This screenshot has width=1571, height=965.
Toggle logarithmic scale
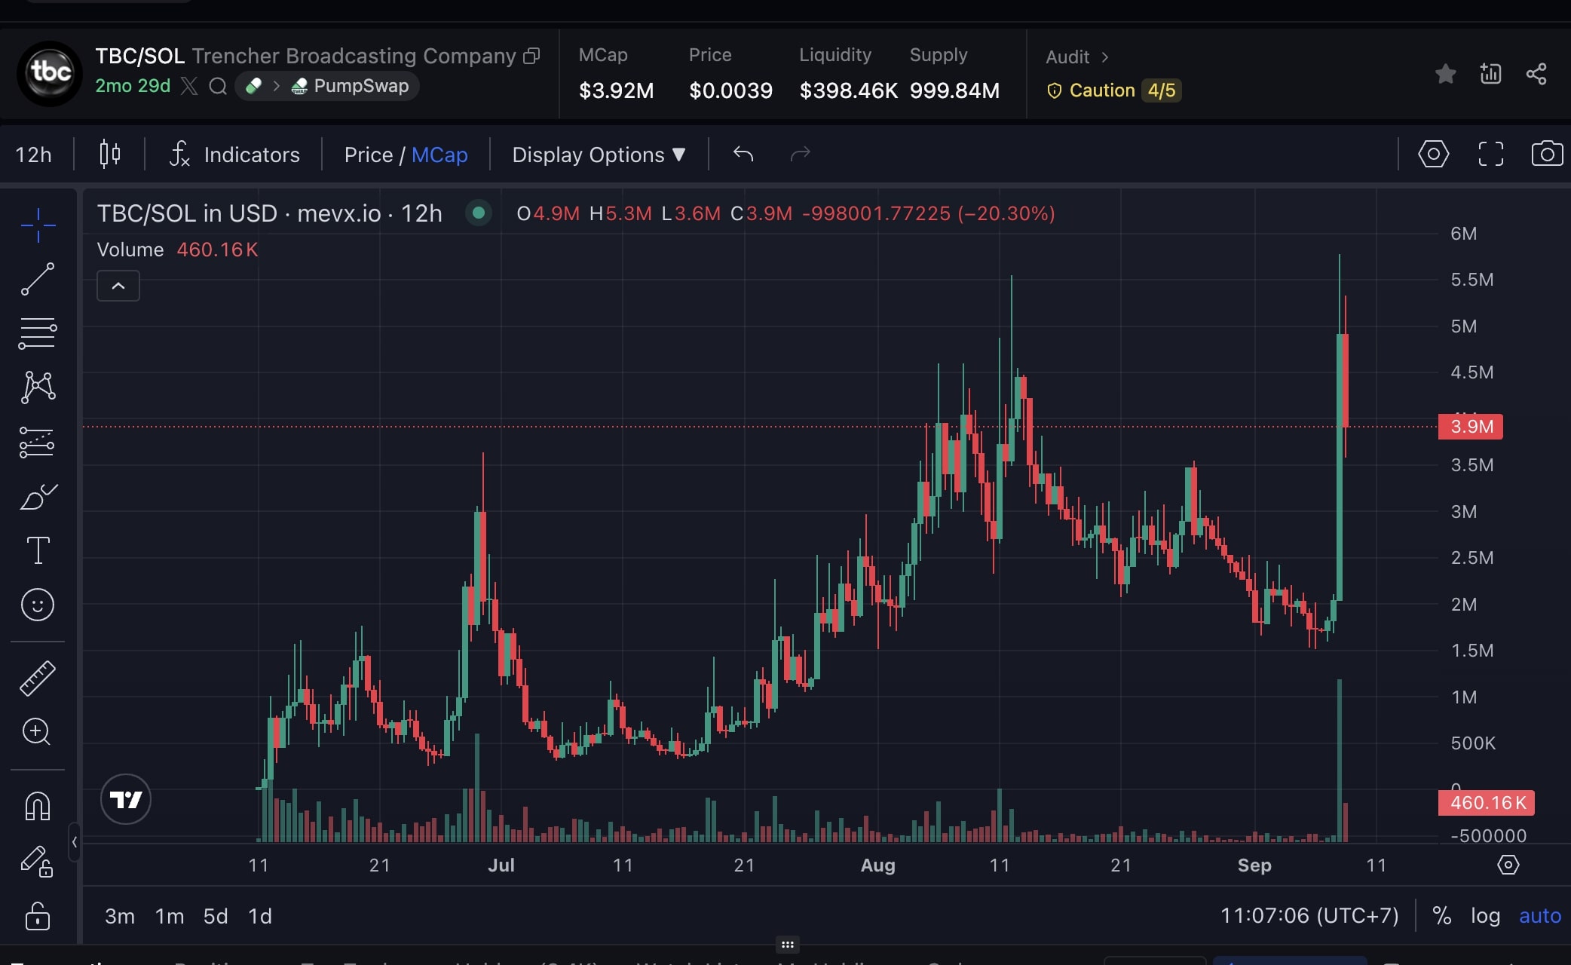[1485, 916]
